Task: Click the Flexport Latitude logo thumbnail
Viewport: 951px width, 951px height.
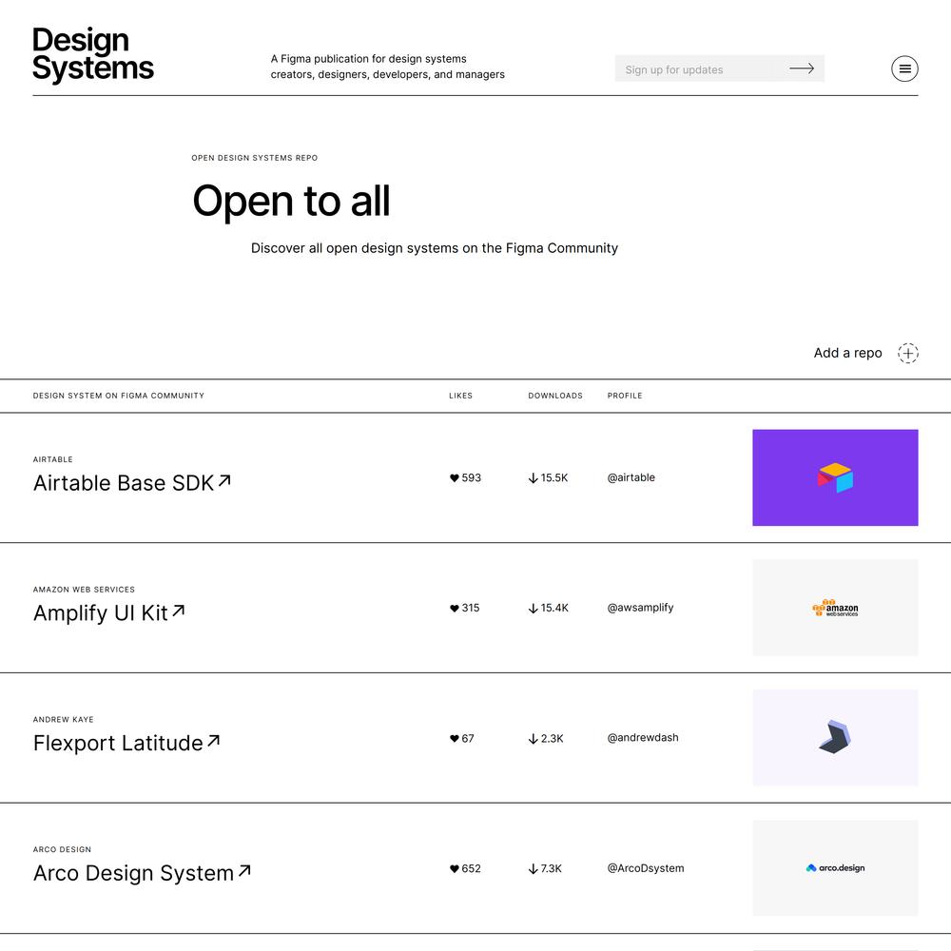Action: 835,738
